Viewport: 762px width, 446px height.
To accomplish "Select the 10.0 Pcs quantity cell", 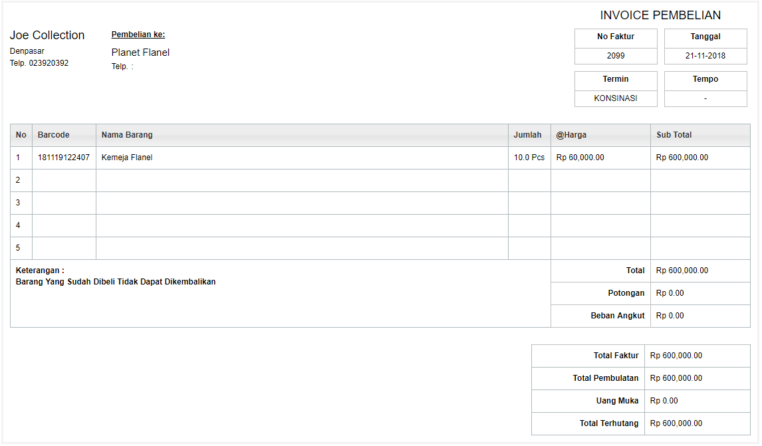I will point(529,158).
